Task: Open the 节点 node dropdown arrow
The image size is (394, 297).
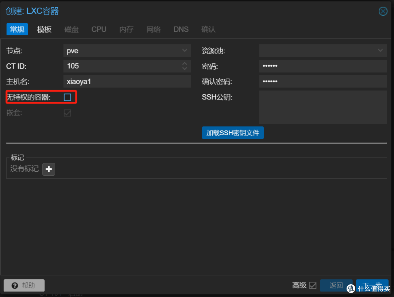Action: pos(185,51)
